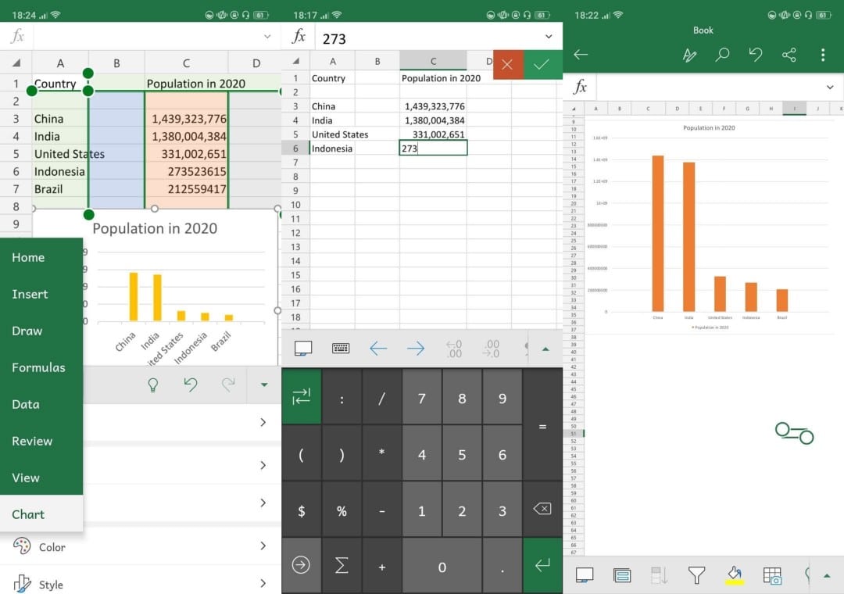
Task: Select cell containing 1,439,323,776 in left sheet
Action: (x=186, y=119)
